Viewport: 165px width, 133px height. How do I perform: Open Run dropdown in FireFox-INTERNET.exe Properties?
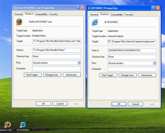pos(79,63)
